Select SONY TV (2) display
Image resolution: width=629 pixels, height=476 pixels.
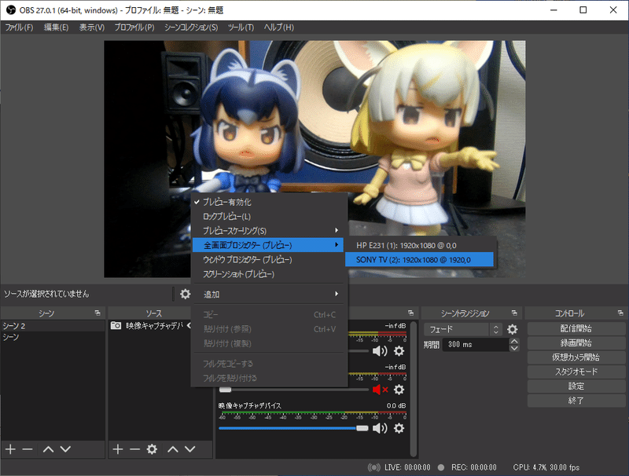click(419, 260)
